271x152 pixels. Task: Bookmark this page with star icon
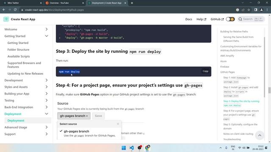[x=249, y=10]
